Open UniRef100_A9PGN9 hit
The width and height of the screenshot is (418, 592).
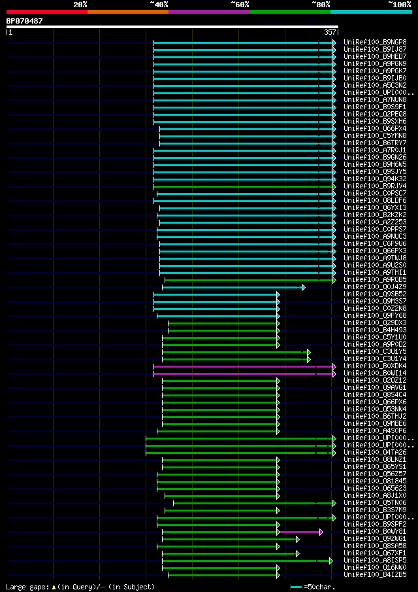(x=375, y=63)
